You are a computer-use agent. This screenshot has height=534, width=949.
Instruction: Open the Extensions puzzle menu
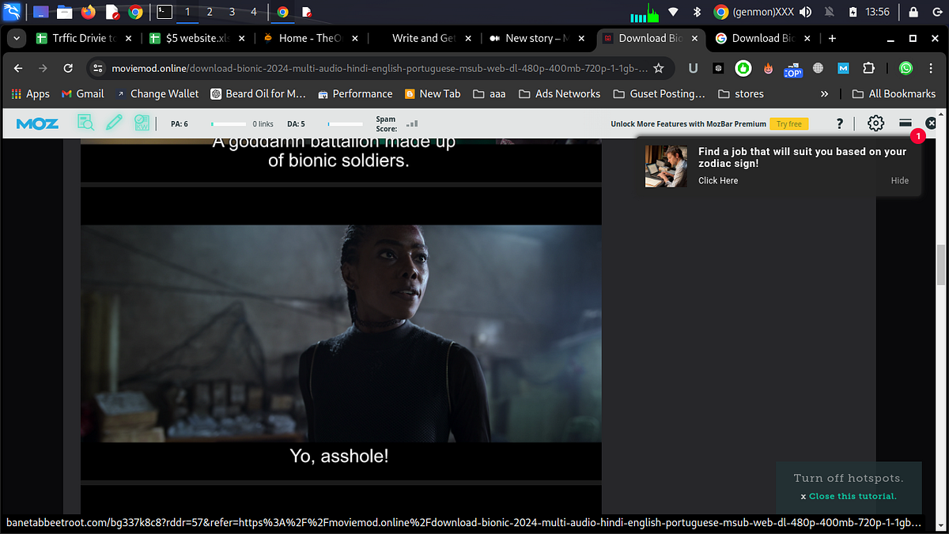click(x=868, y=69)
